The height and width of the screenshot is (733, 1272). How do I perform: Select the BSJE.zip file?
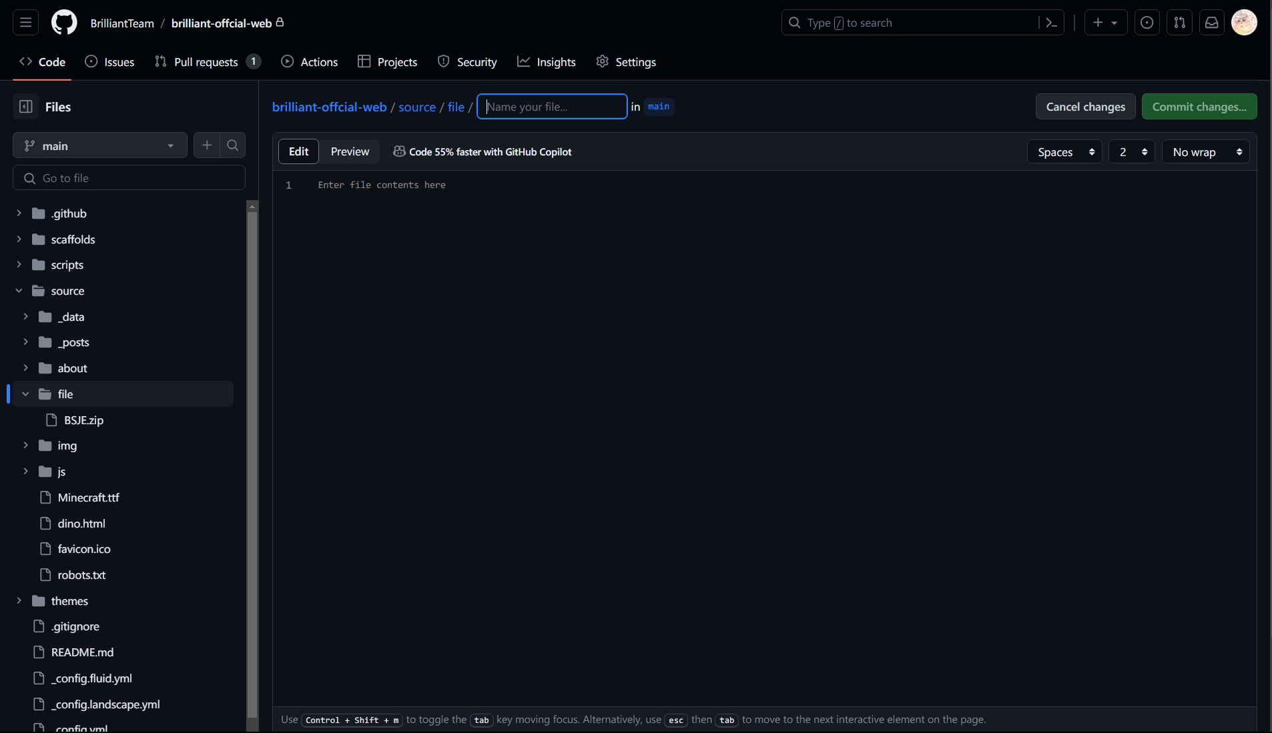(83, 420)
